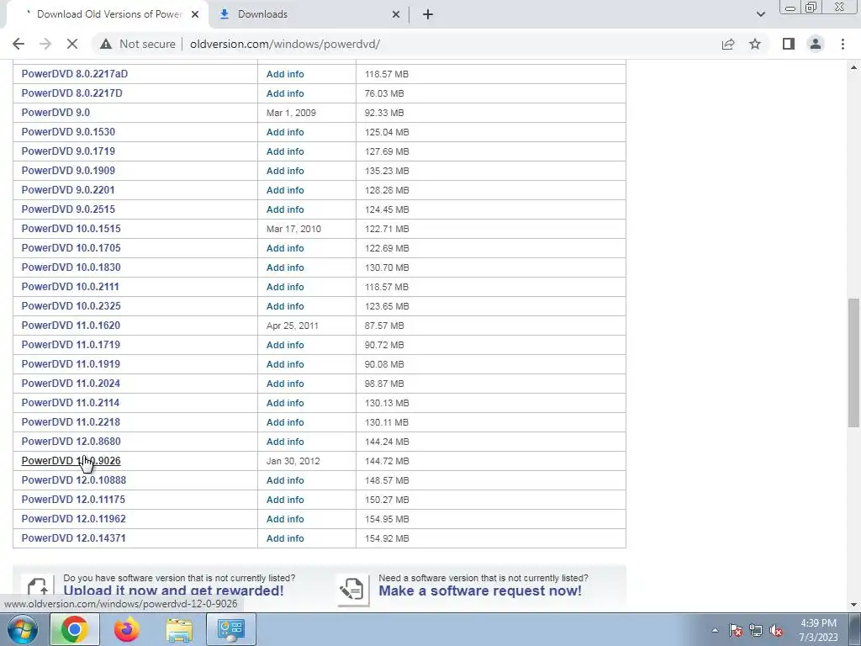Viewport: 861px width, 646px height.
Task: Select the 87.57 MB size cell
Action: click(x=383, y=326)
